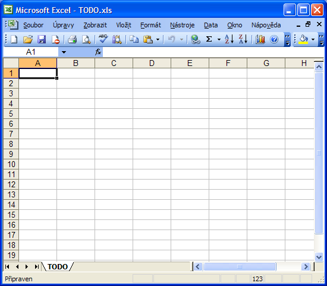The image size is (327, 286).
Task: Go to the next sheet tab arrow
Action: [27, 266]
